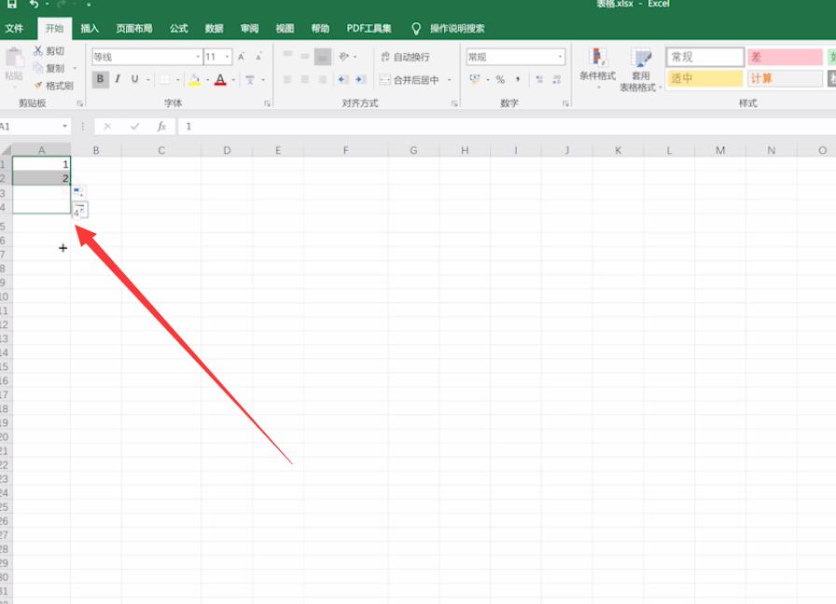Screen dimensions: 836x604
Task: Cut selection with the 剪切 scissors icon
Action: (49, 50)
